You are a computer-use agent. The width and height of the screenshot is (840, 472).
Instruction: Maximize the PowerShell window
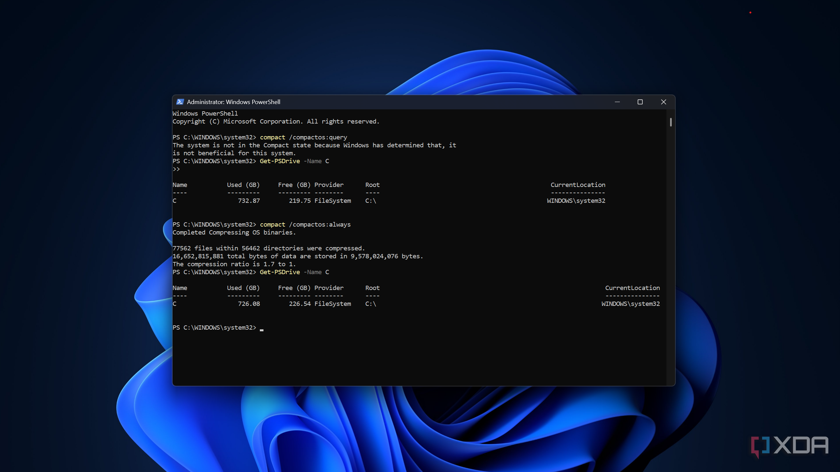[x=640, y=102]
